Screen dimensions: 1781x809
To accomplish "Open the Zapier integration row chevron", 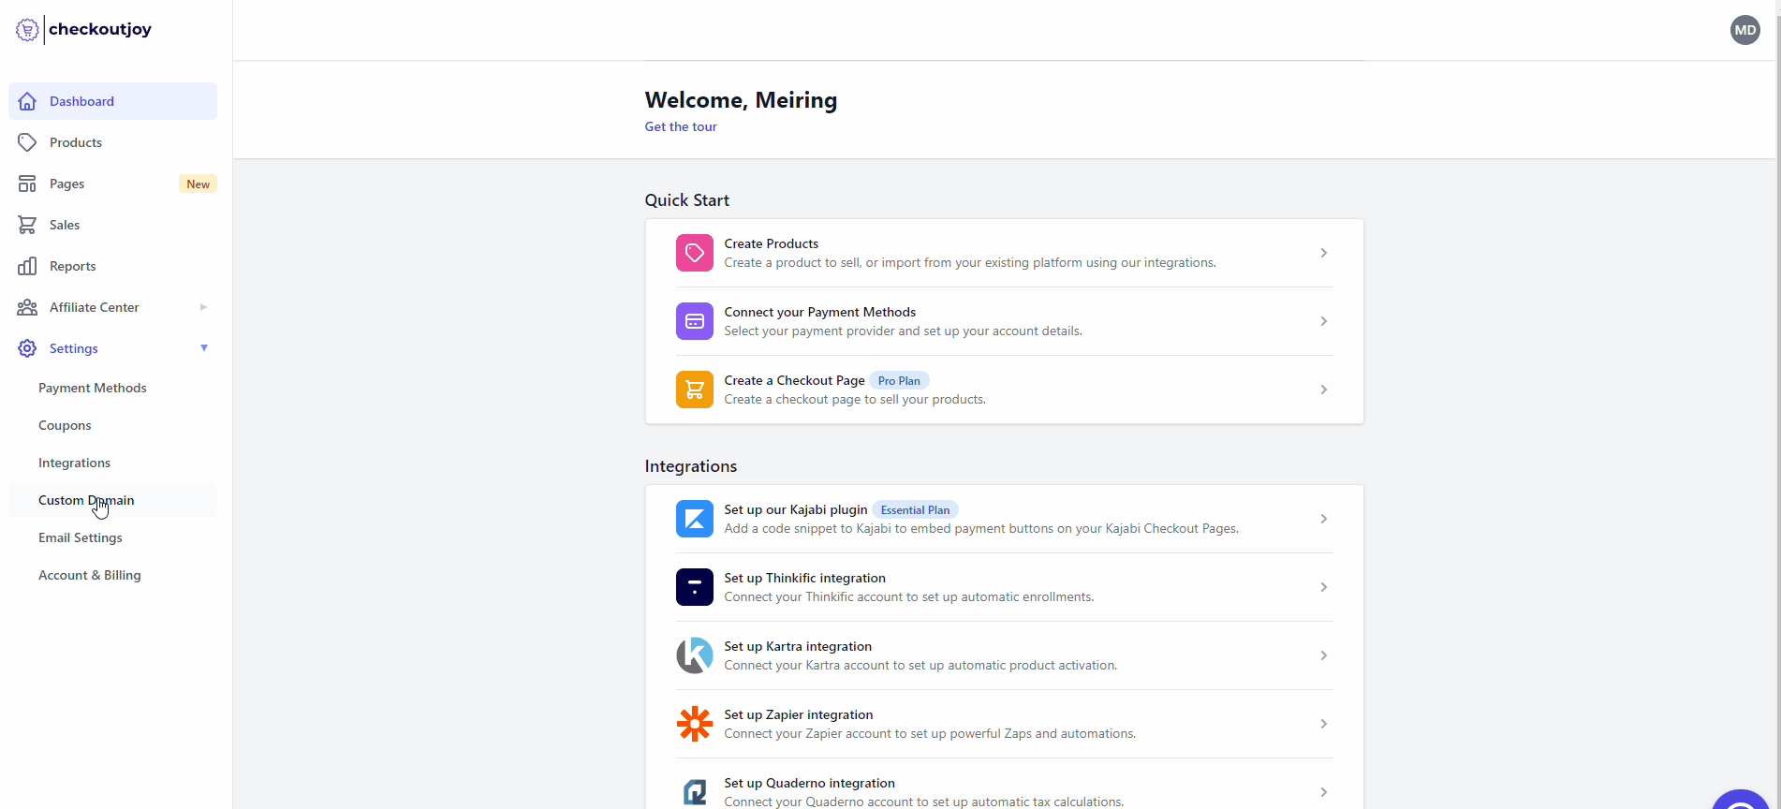I will [x=1323, y=724].
